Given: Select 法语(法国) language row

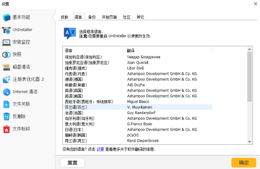Looking at the screenshot, I should tap(138, 113).
